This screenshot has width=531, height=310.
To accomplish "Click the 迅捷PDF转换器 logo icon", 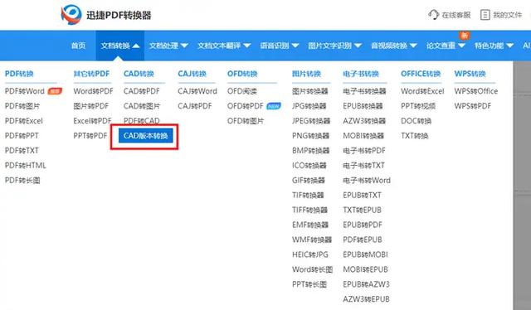I will pos(71,15).
